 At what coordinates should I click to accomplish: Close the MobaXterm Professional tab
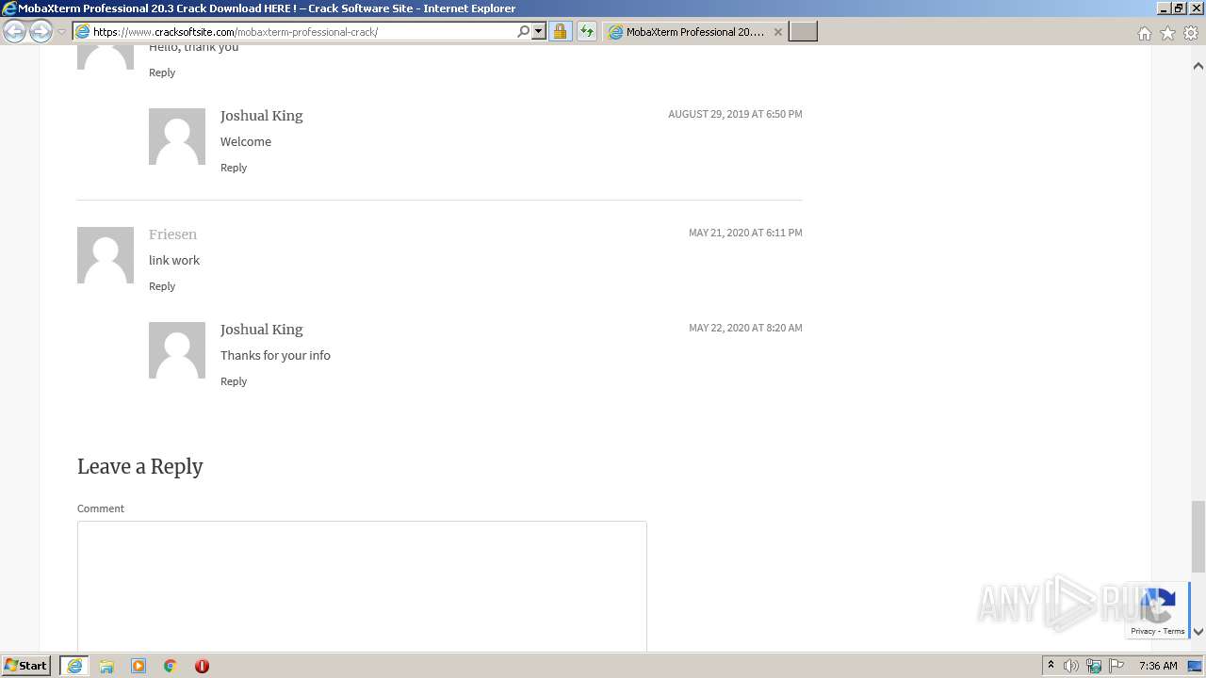(x=778, y=32)
